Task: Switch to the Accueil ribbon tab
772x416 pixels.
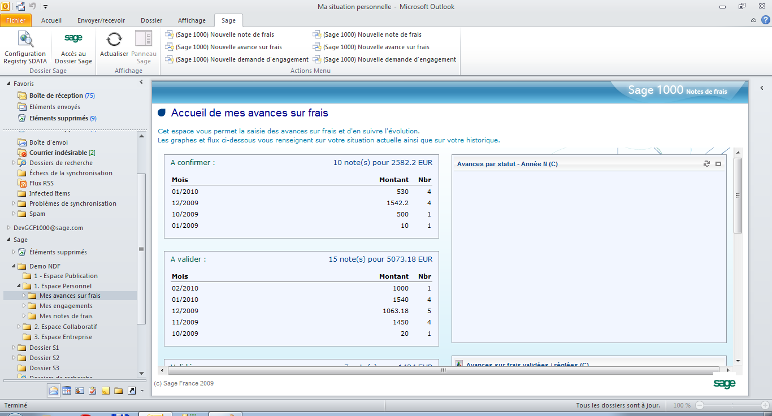Action: (51, 20)
